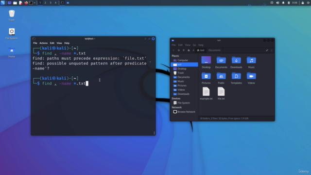The height and width of the screenshot is (175, 311).
Task: Select Computer in the Places sidebar
Action: pyautogui.click(x=184, y=60)
